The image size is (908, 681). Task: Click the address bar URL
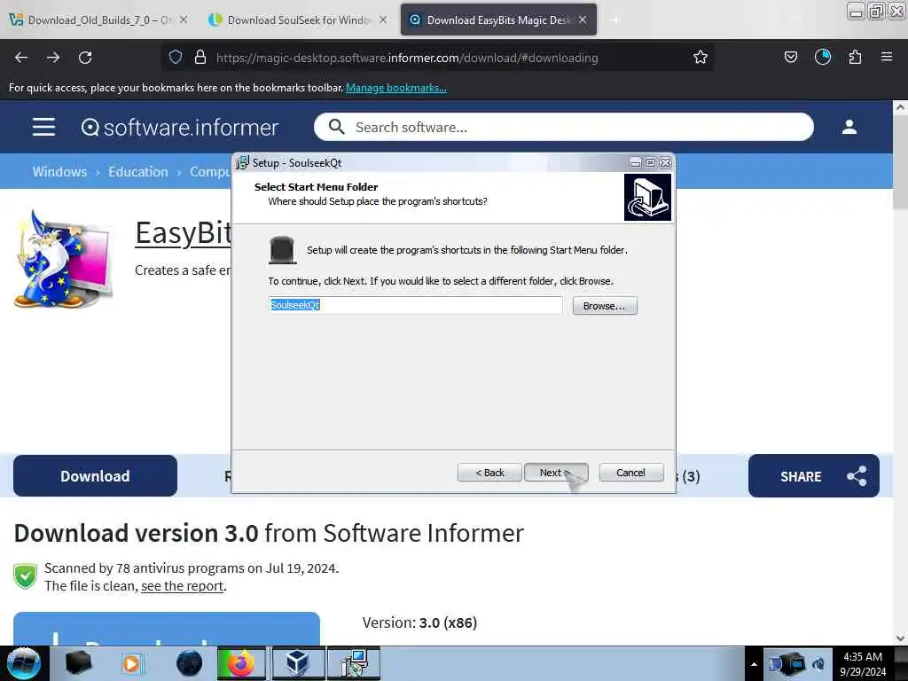(406, 58)
